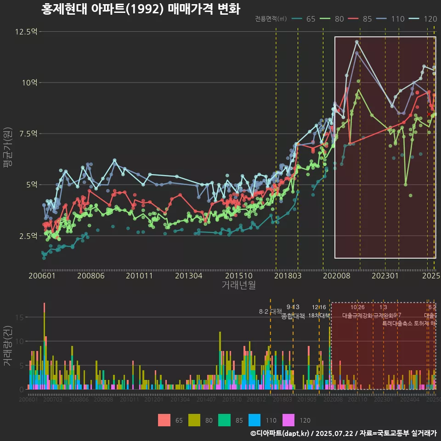Click the 202110 label on the volume chart x-axis

(357, 399)
